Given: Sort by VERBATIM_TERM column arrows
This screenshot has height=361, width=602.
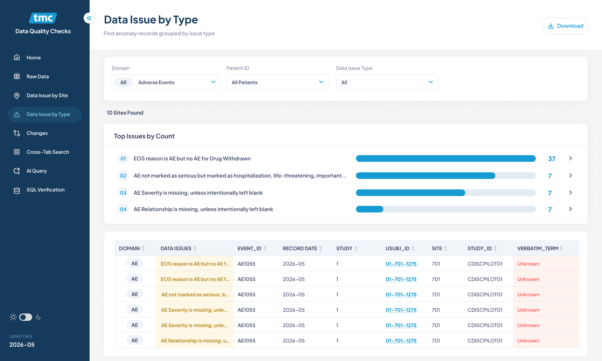Looking at the screenshot, I should (x=561, y=248).
